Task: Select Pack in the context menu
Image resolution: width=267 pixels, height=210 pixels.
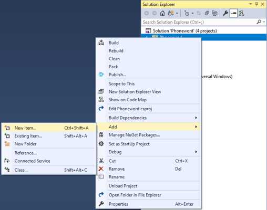Action: pos(148,67)
